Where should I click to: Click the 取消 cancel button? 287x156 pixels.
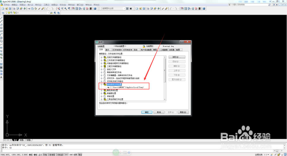point(159,112)
